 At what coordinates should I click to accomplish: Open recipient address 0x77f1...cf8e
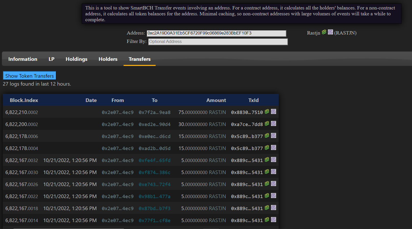pyautogui.click(x=155, y=220)
